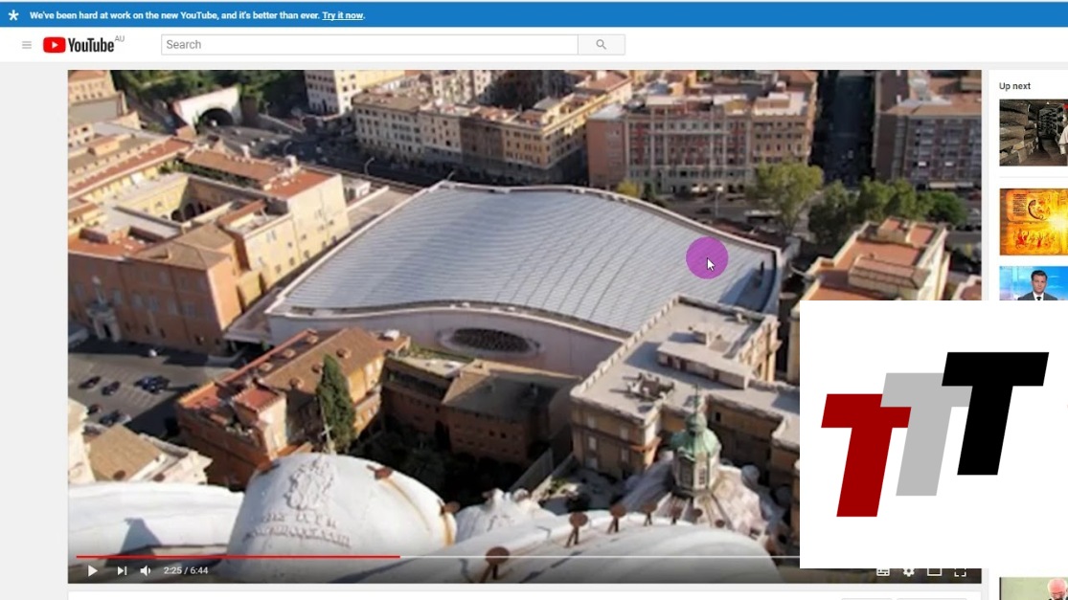Open the player settings gear

coord(909,572)
